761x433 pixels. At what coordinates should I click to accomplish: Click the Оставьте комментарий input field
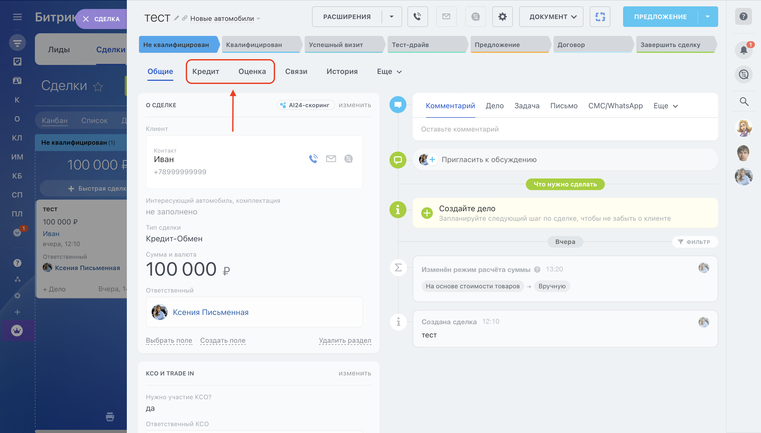(565, 129)
